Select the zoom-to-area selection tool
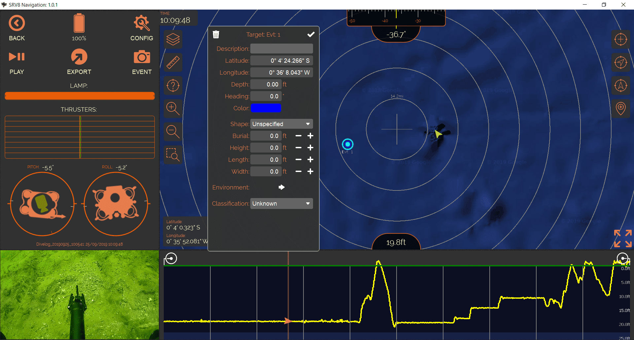Screen dimensions: 634x340 point(173,155)
